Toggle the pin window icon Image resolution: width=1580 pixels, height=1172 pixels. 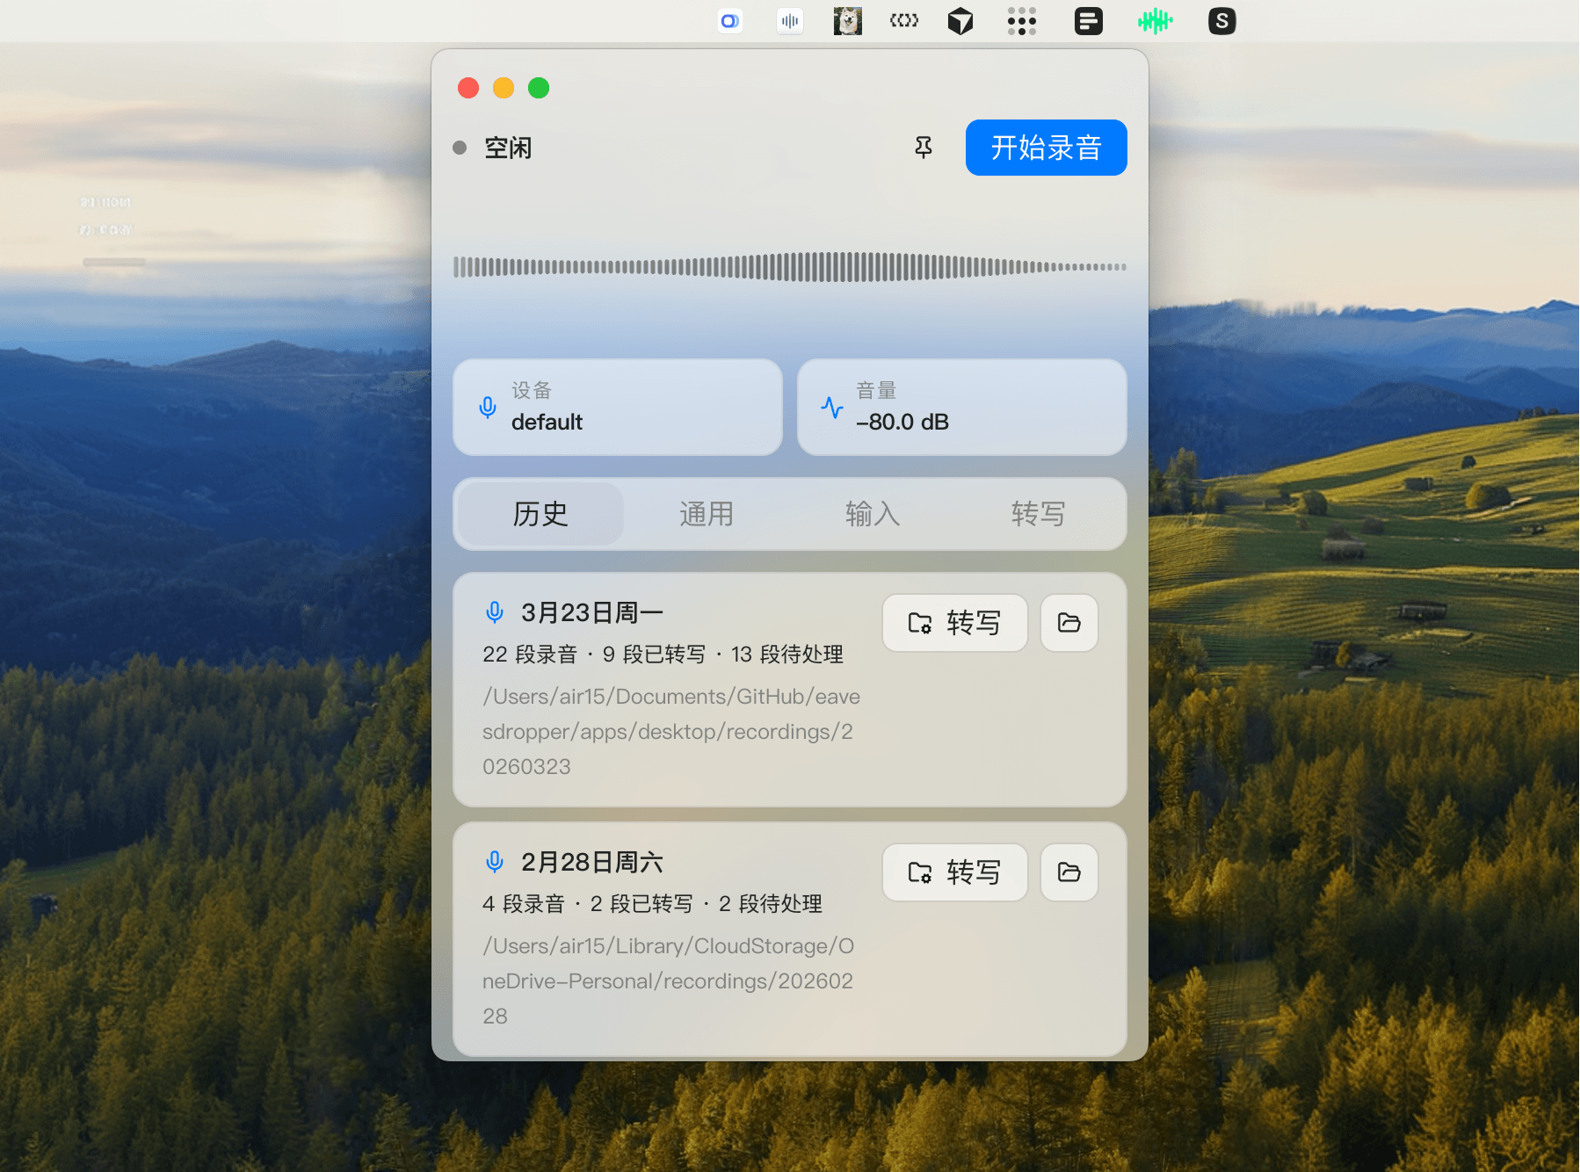[x=923, y=148]
